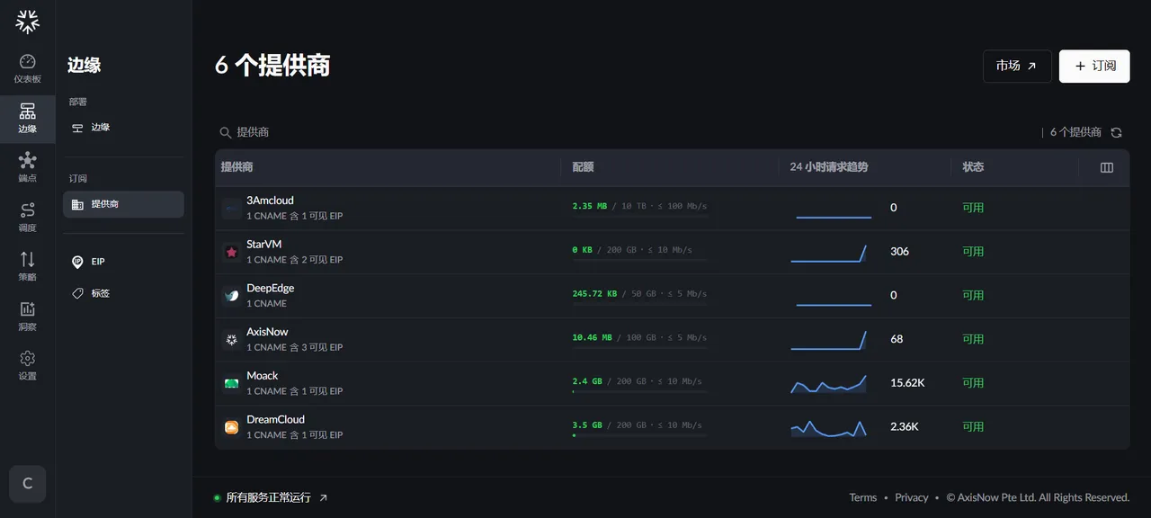This screenshot has height=518, width=1151.
Task: Click the user avatar labeled C
Action: [28, 484]
